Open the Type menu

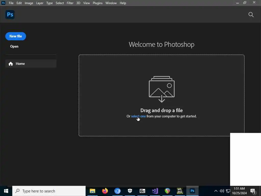point(49,3)
